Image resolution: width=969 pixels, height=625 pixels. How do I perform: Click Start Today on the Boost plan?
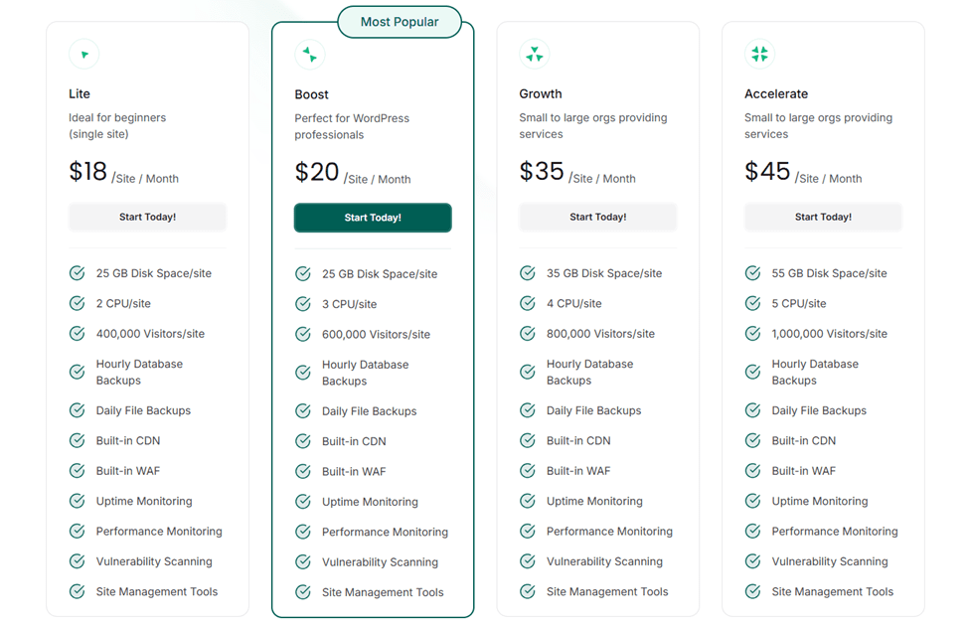point(372,217)
